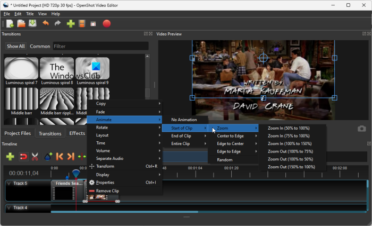Collapse Track 5 with its arrow
The image size is (372, 226).
click(x=9, y=184)
